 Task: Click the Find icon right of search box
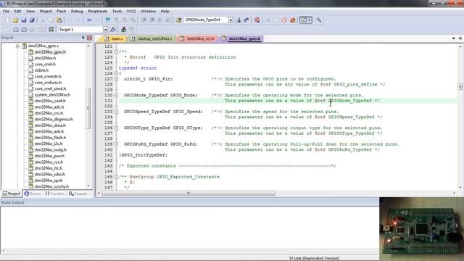(x=239, y=20)
